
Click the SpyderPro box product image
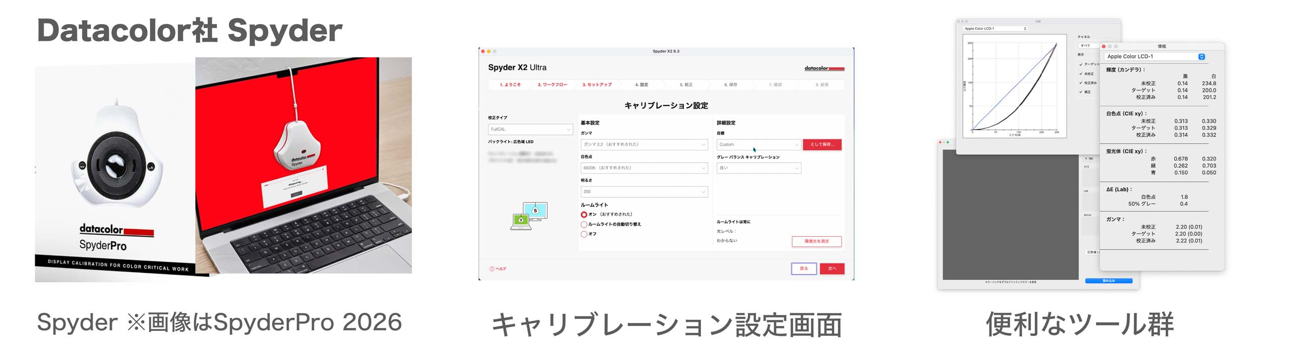tap(115, 171)
